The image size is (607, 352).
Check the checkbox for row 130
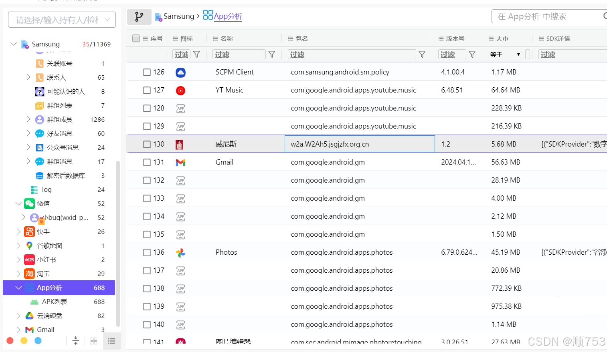point(147,144)
